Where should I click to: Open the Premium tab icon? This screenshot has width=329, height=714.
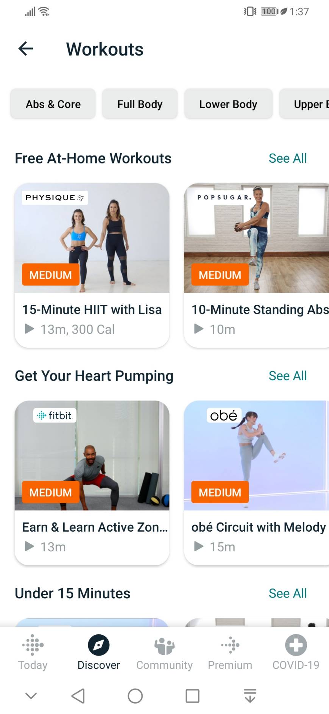point(230,645)
